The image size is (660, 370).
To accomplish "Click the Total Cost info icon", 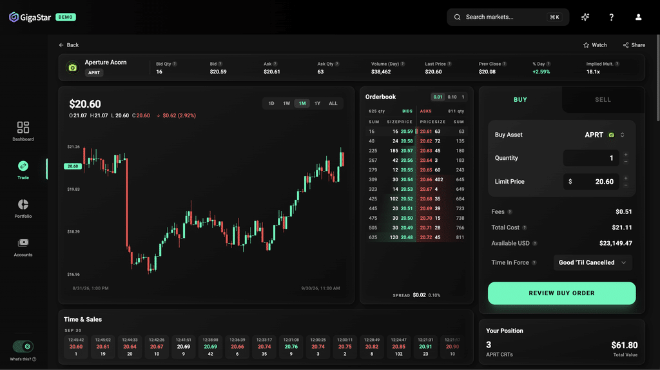I will coord(525,228).
